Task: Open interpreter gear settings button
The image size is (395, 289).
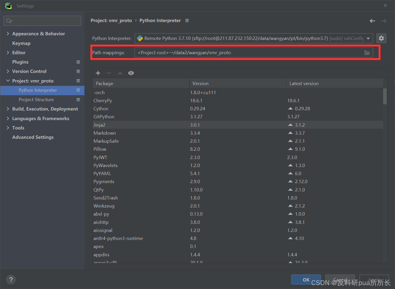Action: [381, 38]
